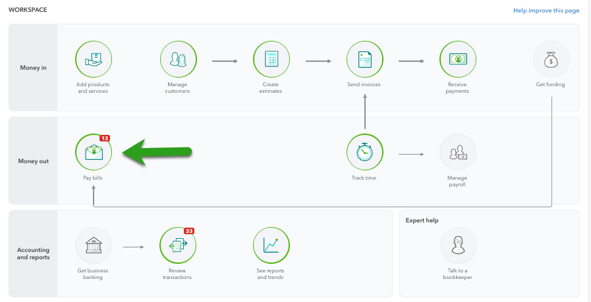Click the red 33 badge on Review transactions

click(189, 231)
